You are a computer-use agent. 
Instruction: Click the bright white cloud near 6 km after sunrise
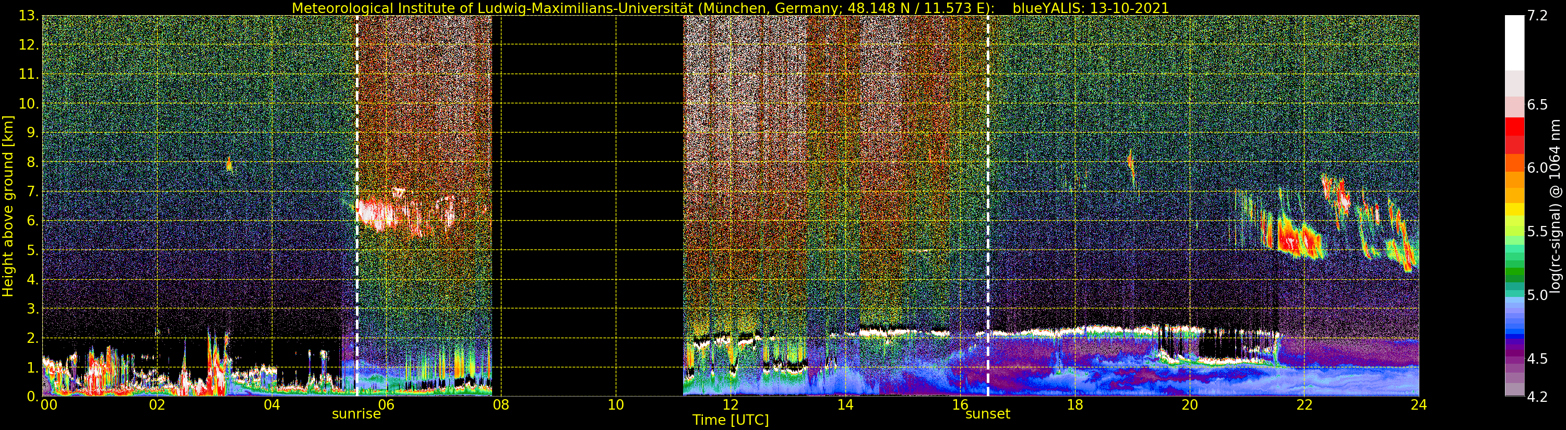pos(377,214)
